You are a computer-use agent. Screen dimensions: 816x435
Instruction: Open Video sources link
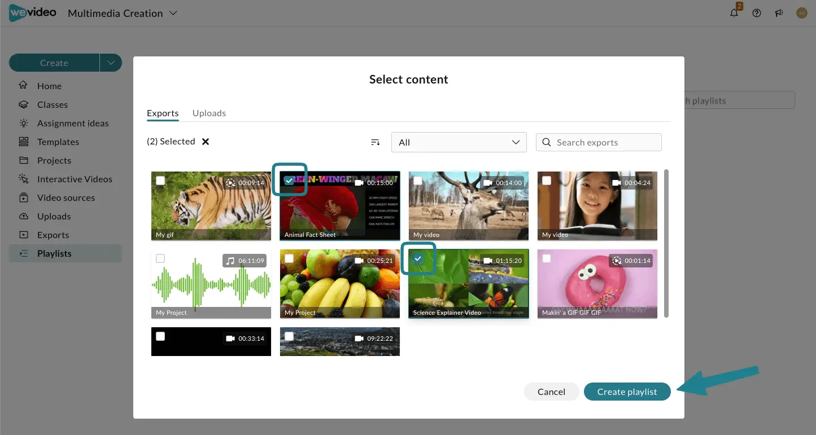66,197
